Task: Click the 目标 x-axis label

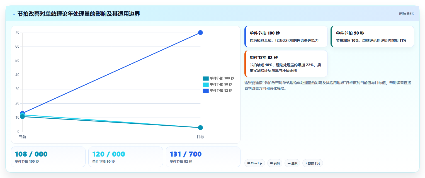Action: [x=200, y=137]
